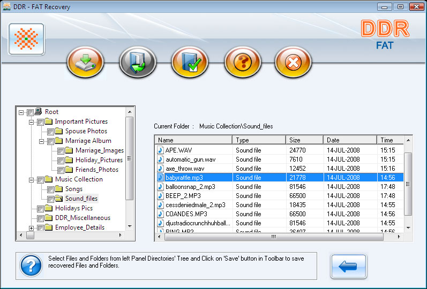Collapse the Root tree node
Viewport: 427px width, 289px height.
point(21,112)
